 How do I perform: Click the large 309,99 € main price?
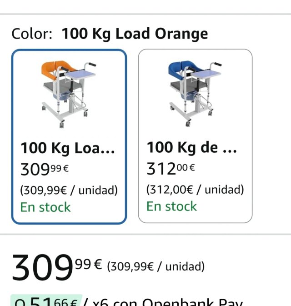coord(57,267)
